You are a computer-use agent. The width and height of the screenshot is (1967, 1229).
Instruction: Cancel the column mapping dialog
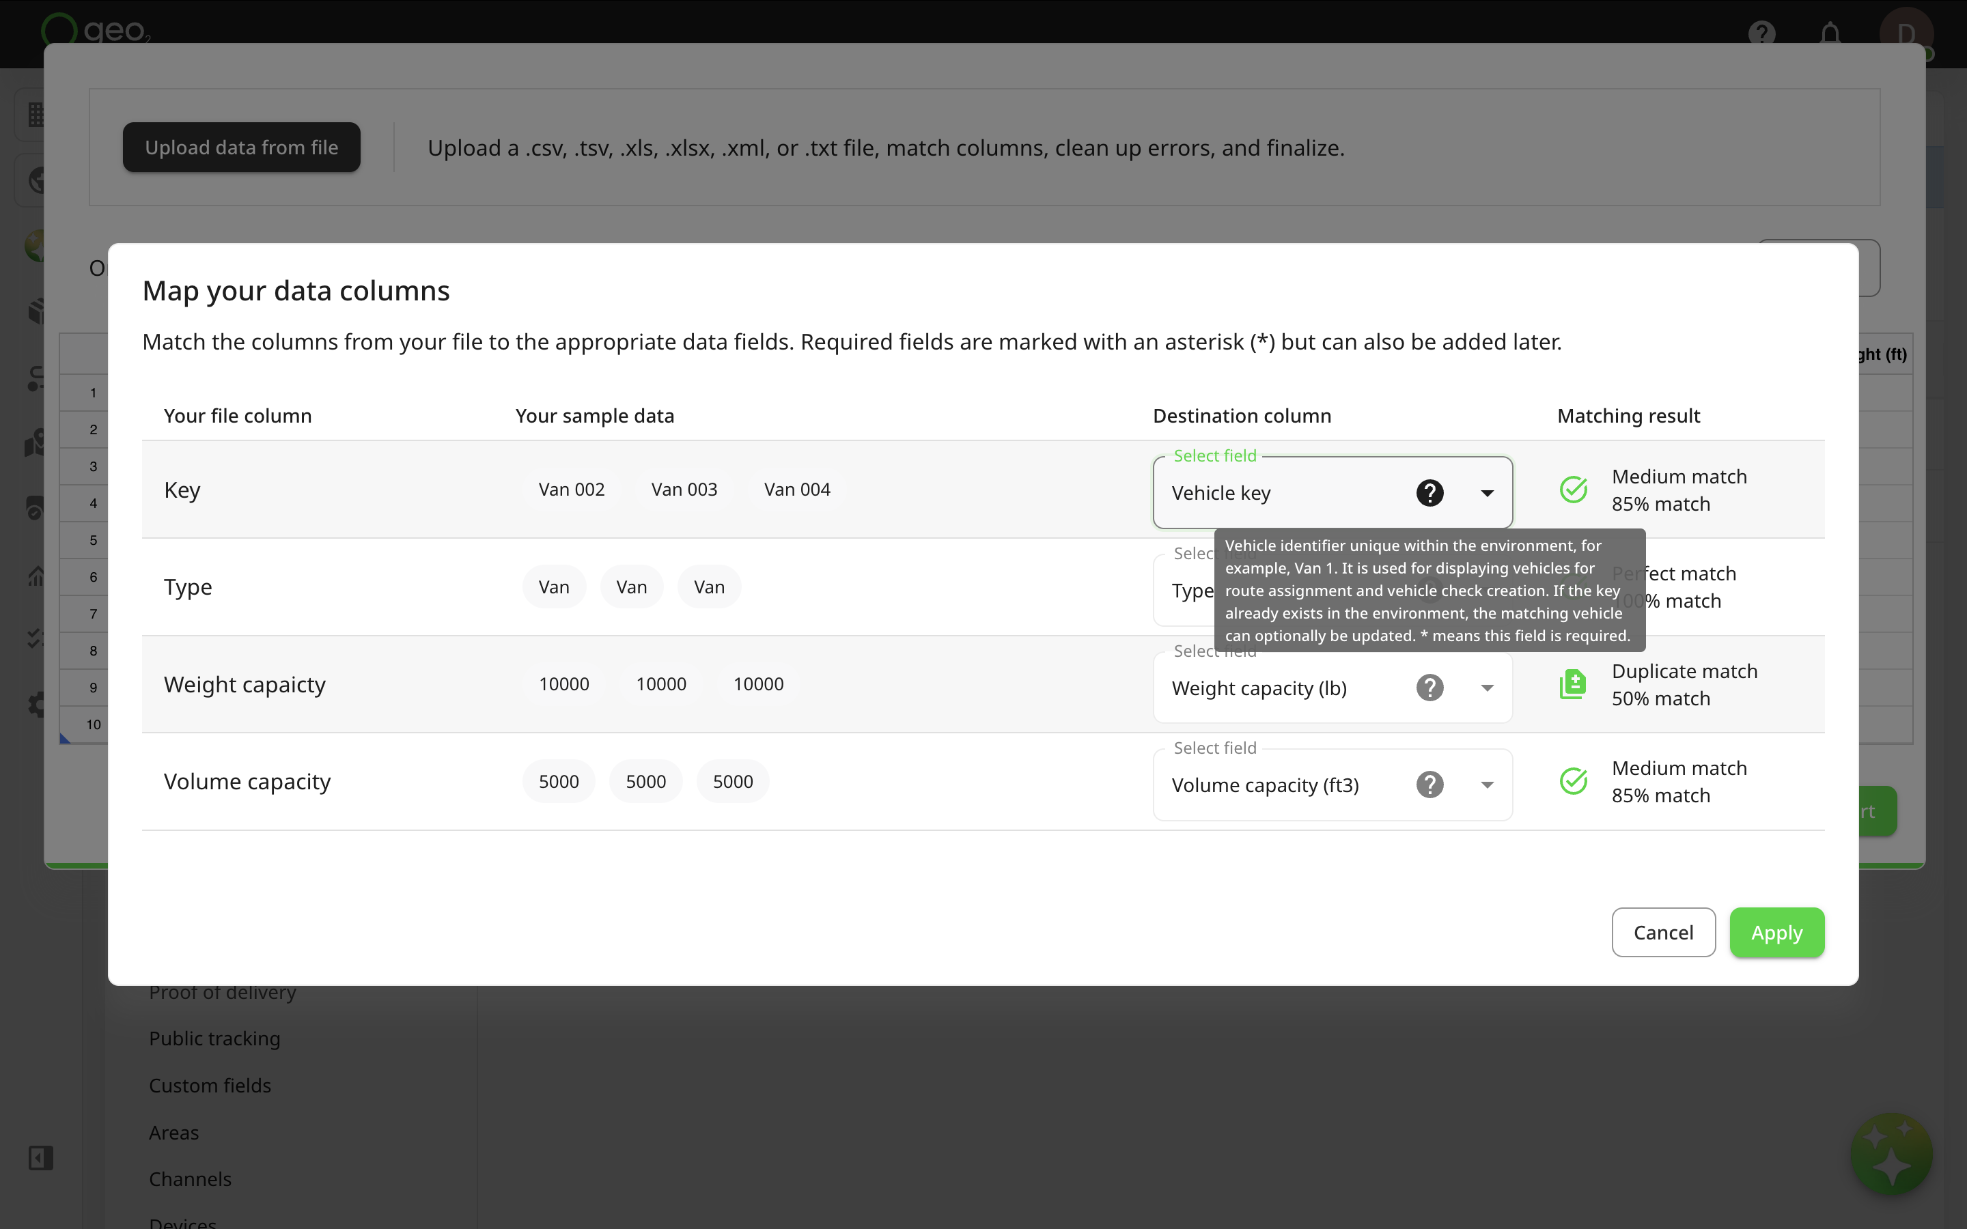[x=1663, y=932]
